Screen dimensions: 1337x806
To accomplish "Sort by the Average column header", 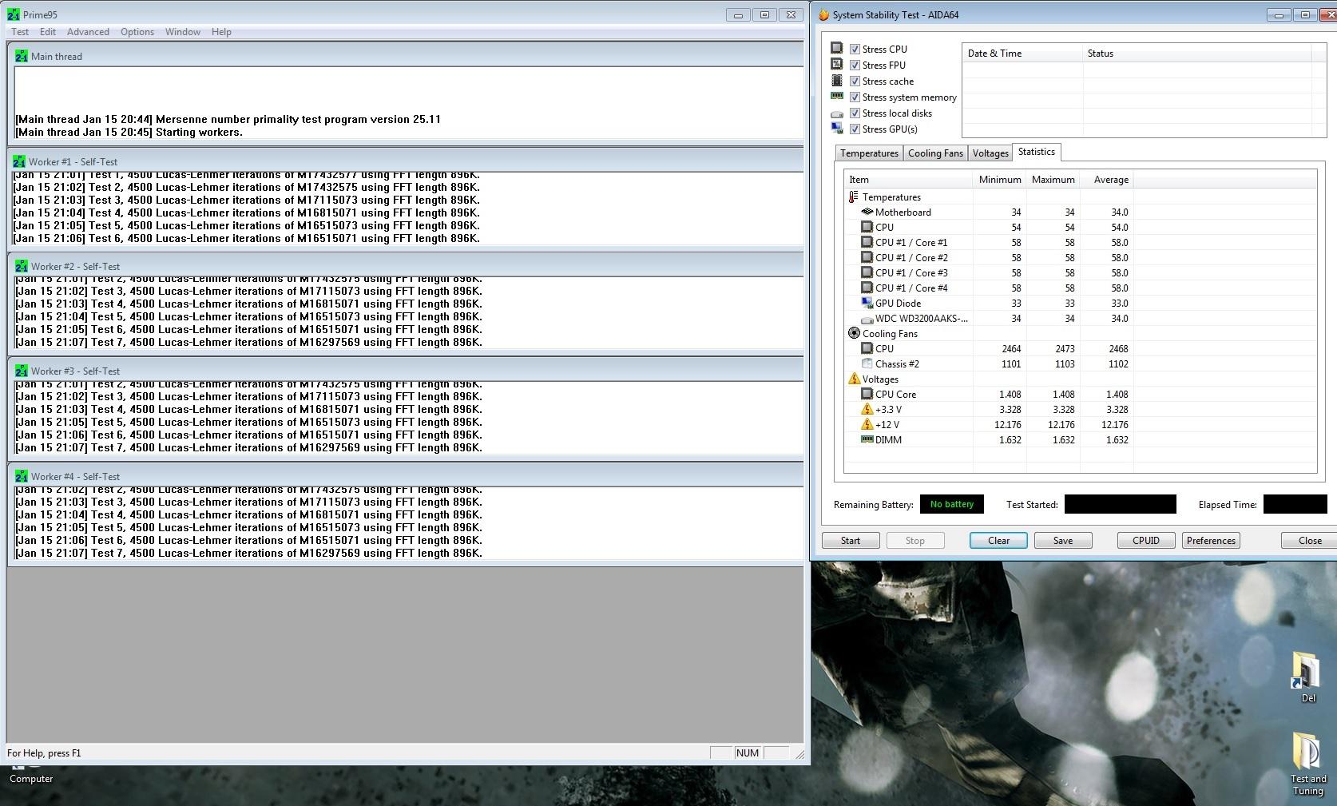I will point(1107,180).
